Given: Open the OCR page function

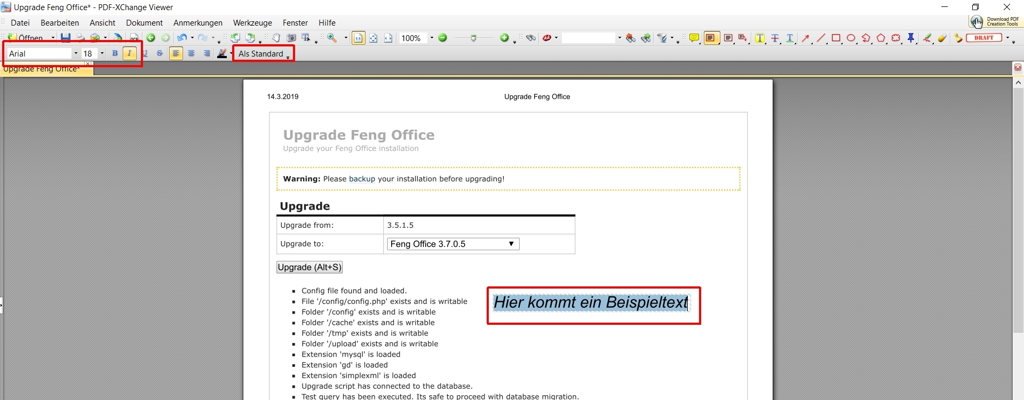Looking at the screenshot, I should pos(134,38).
